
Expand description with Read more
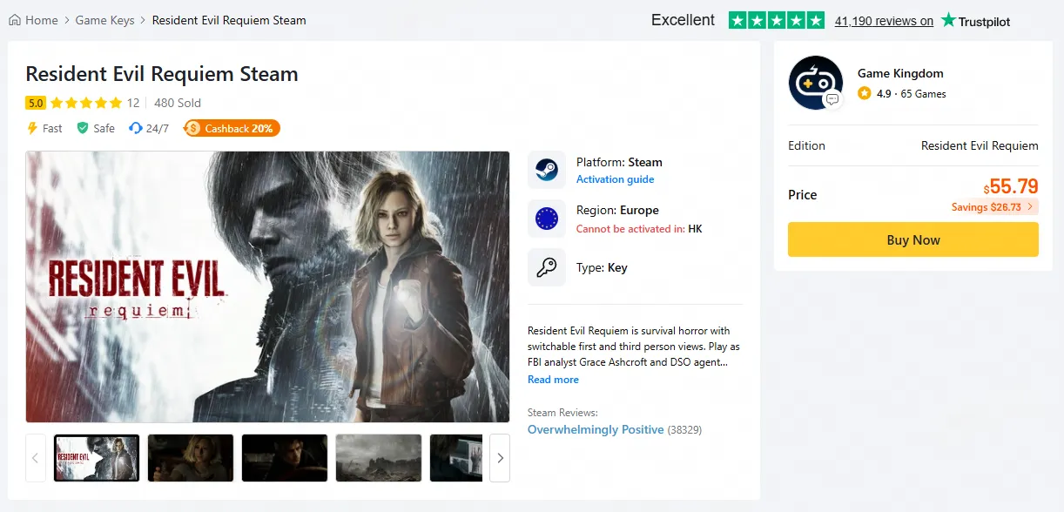[553, 380]
